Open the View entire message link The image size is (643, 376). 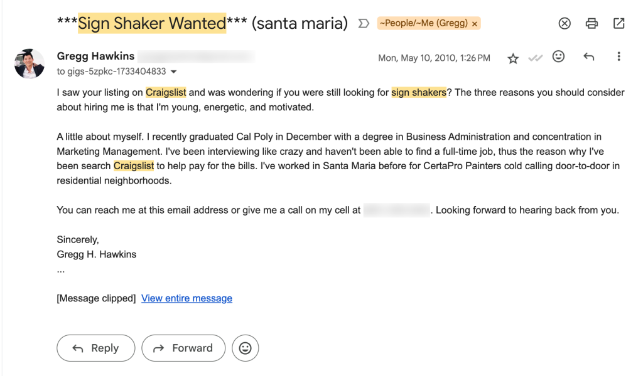coord(186,298)
